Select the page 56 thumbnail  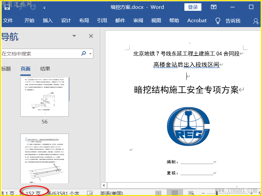pyautogui.click(x=45, y=97)
